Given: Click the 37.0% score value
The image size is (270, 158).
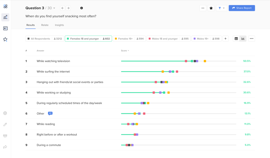Looking at the screenshot, I should [247, 72].
